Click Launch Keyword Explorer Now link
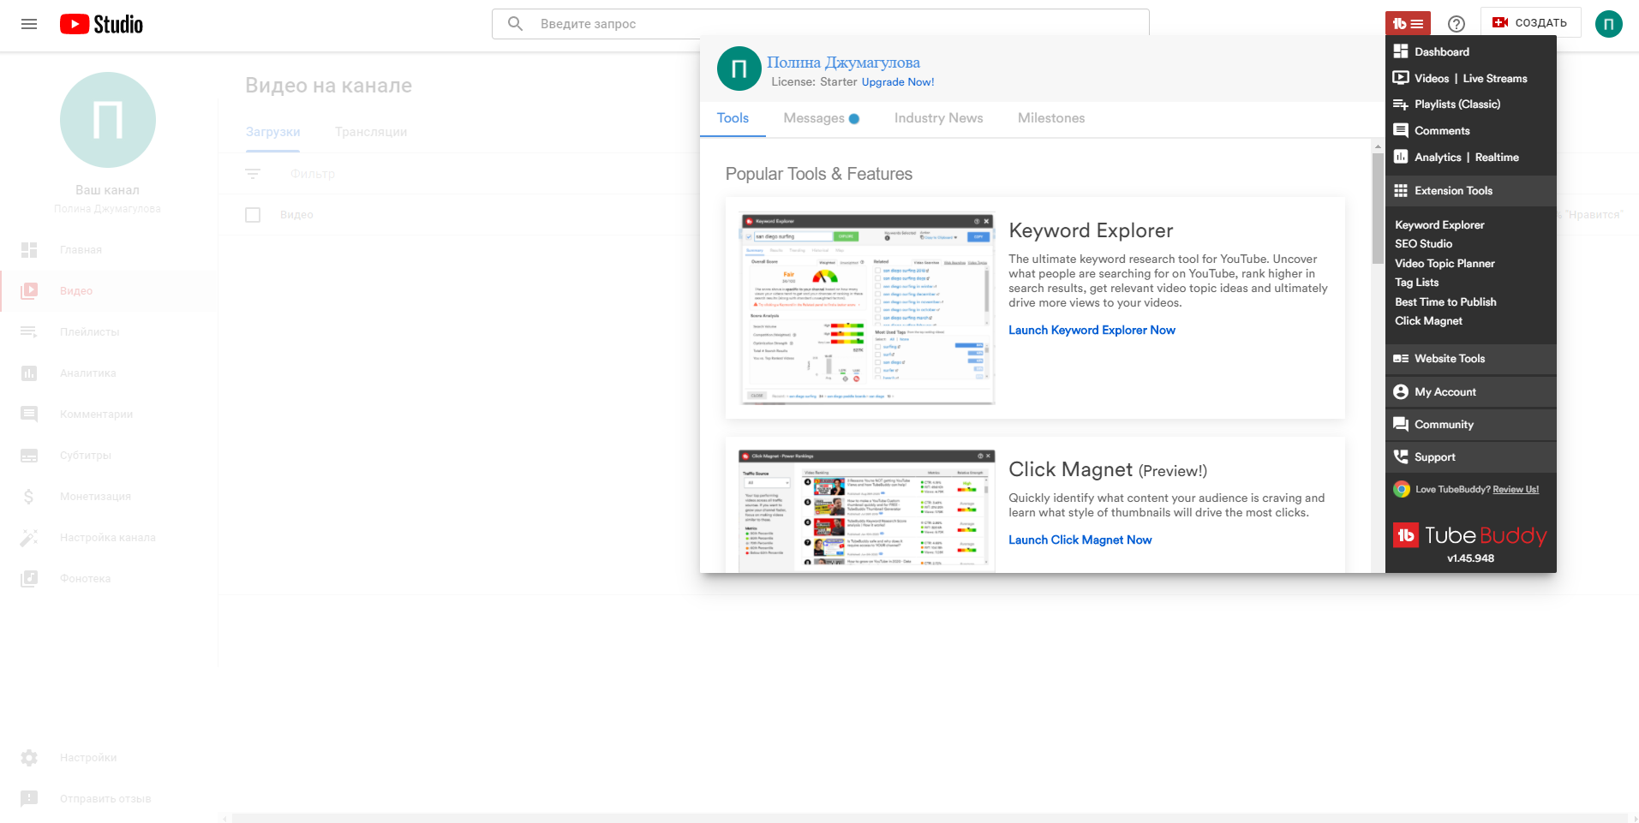This screenshot has height=823, width=1639. 1092,330
